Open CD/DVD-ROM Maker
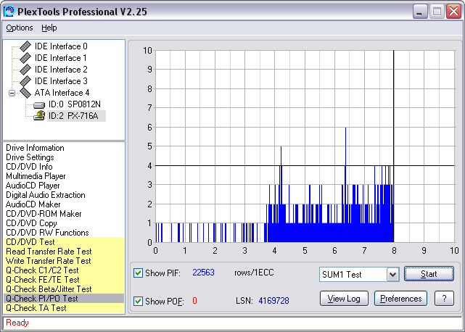465x332 pixels. pos(44,214)
